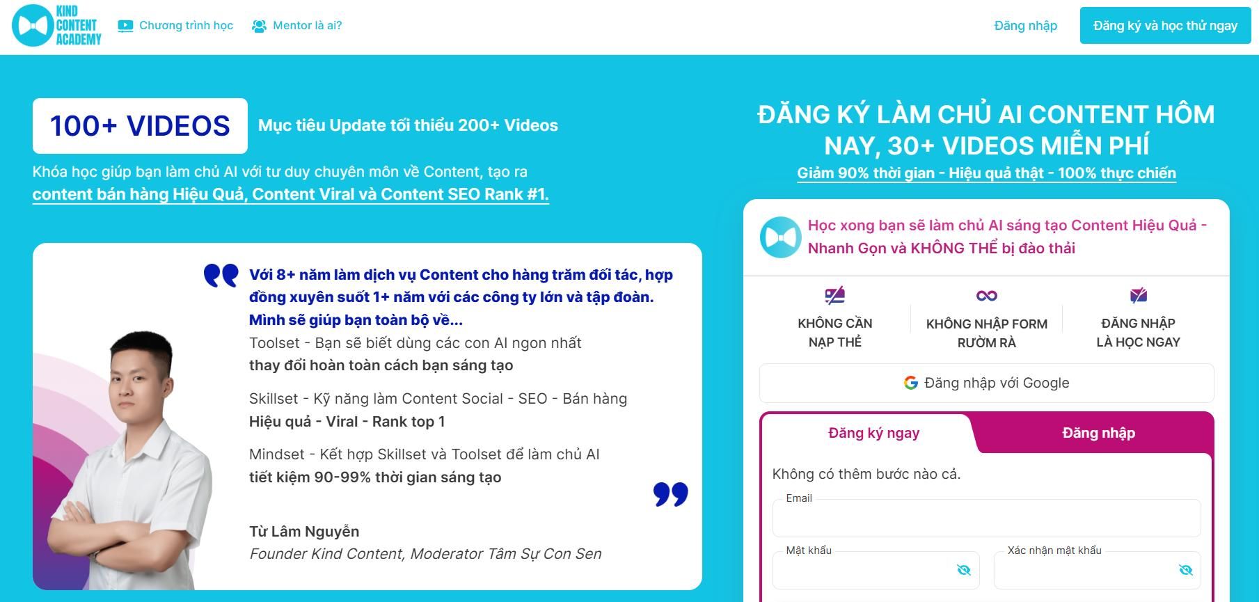Click Đăng ký và học thử ngay button

pos(1165,26)
